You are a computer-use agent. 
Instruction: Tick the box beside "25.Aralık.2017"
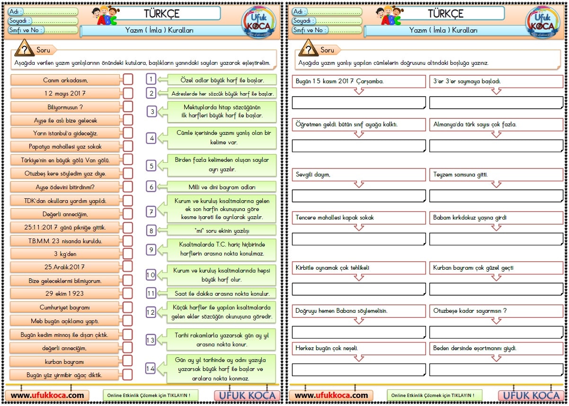tap(128, 266)
